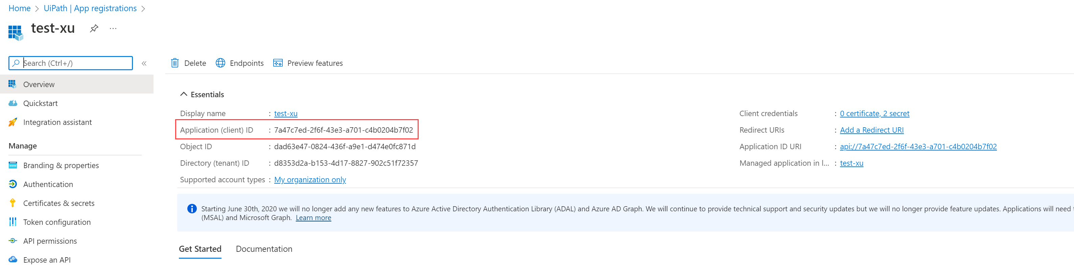Switch to the Get Started tab
Viewport: 1074px width, 267px height.
(x=200, y=249)
